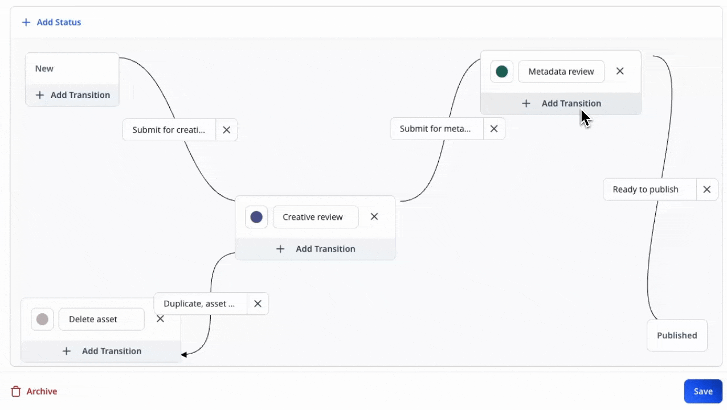Change the Creative review status color
727x410 pixels.
(x=256, y=217)
